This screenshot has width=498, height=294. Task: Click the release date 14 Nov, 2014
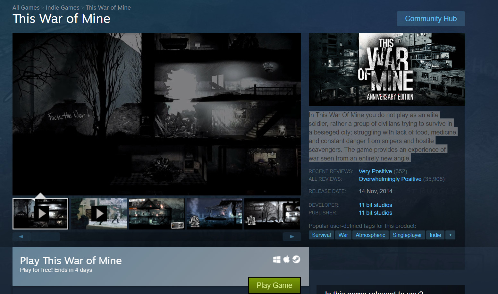click(x=376, y=191)
